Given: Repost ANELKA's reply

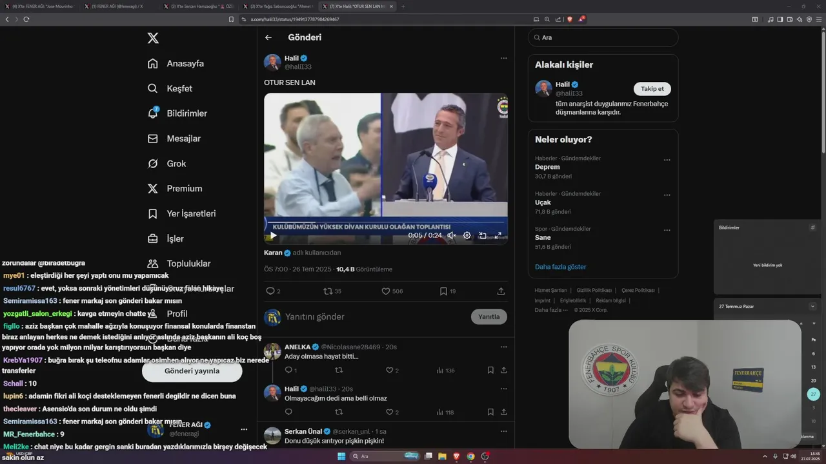Looking at the screenshot, I should 339,370.
